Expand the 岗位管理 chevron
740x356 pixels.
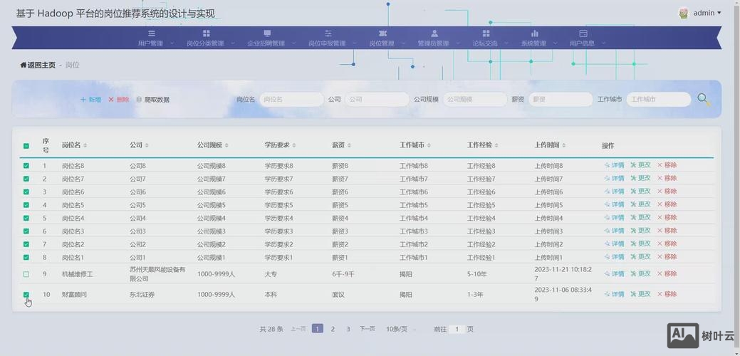click(x=403, y=43)
